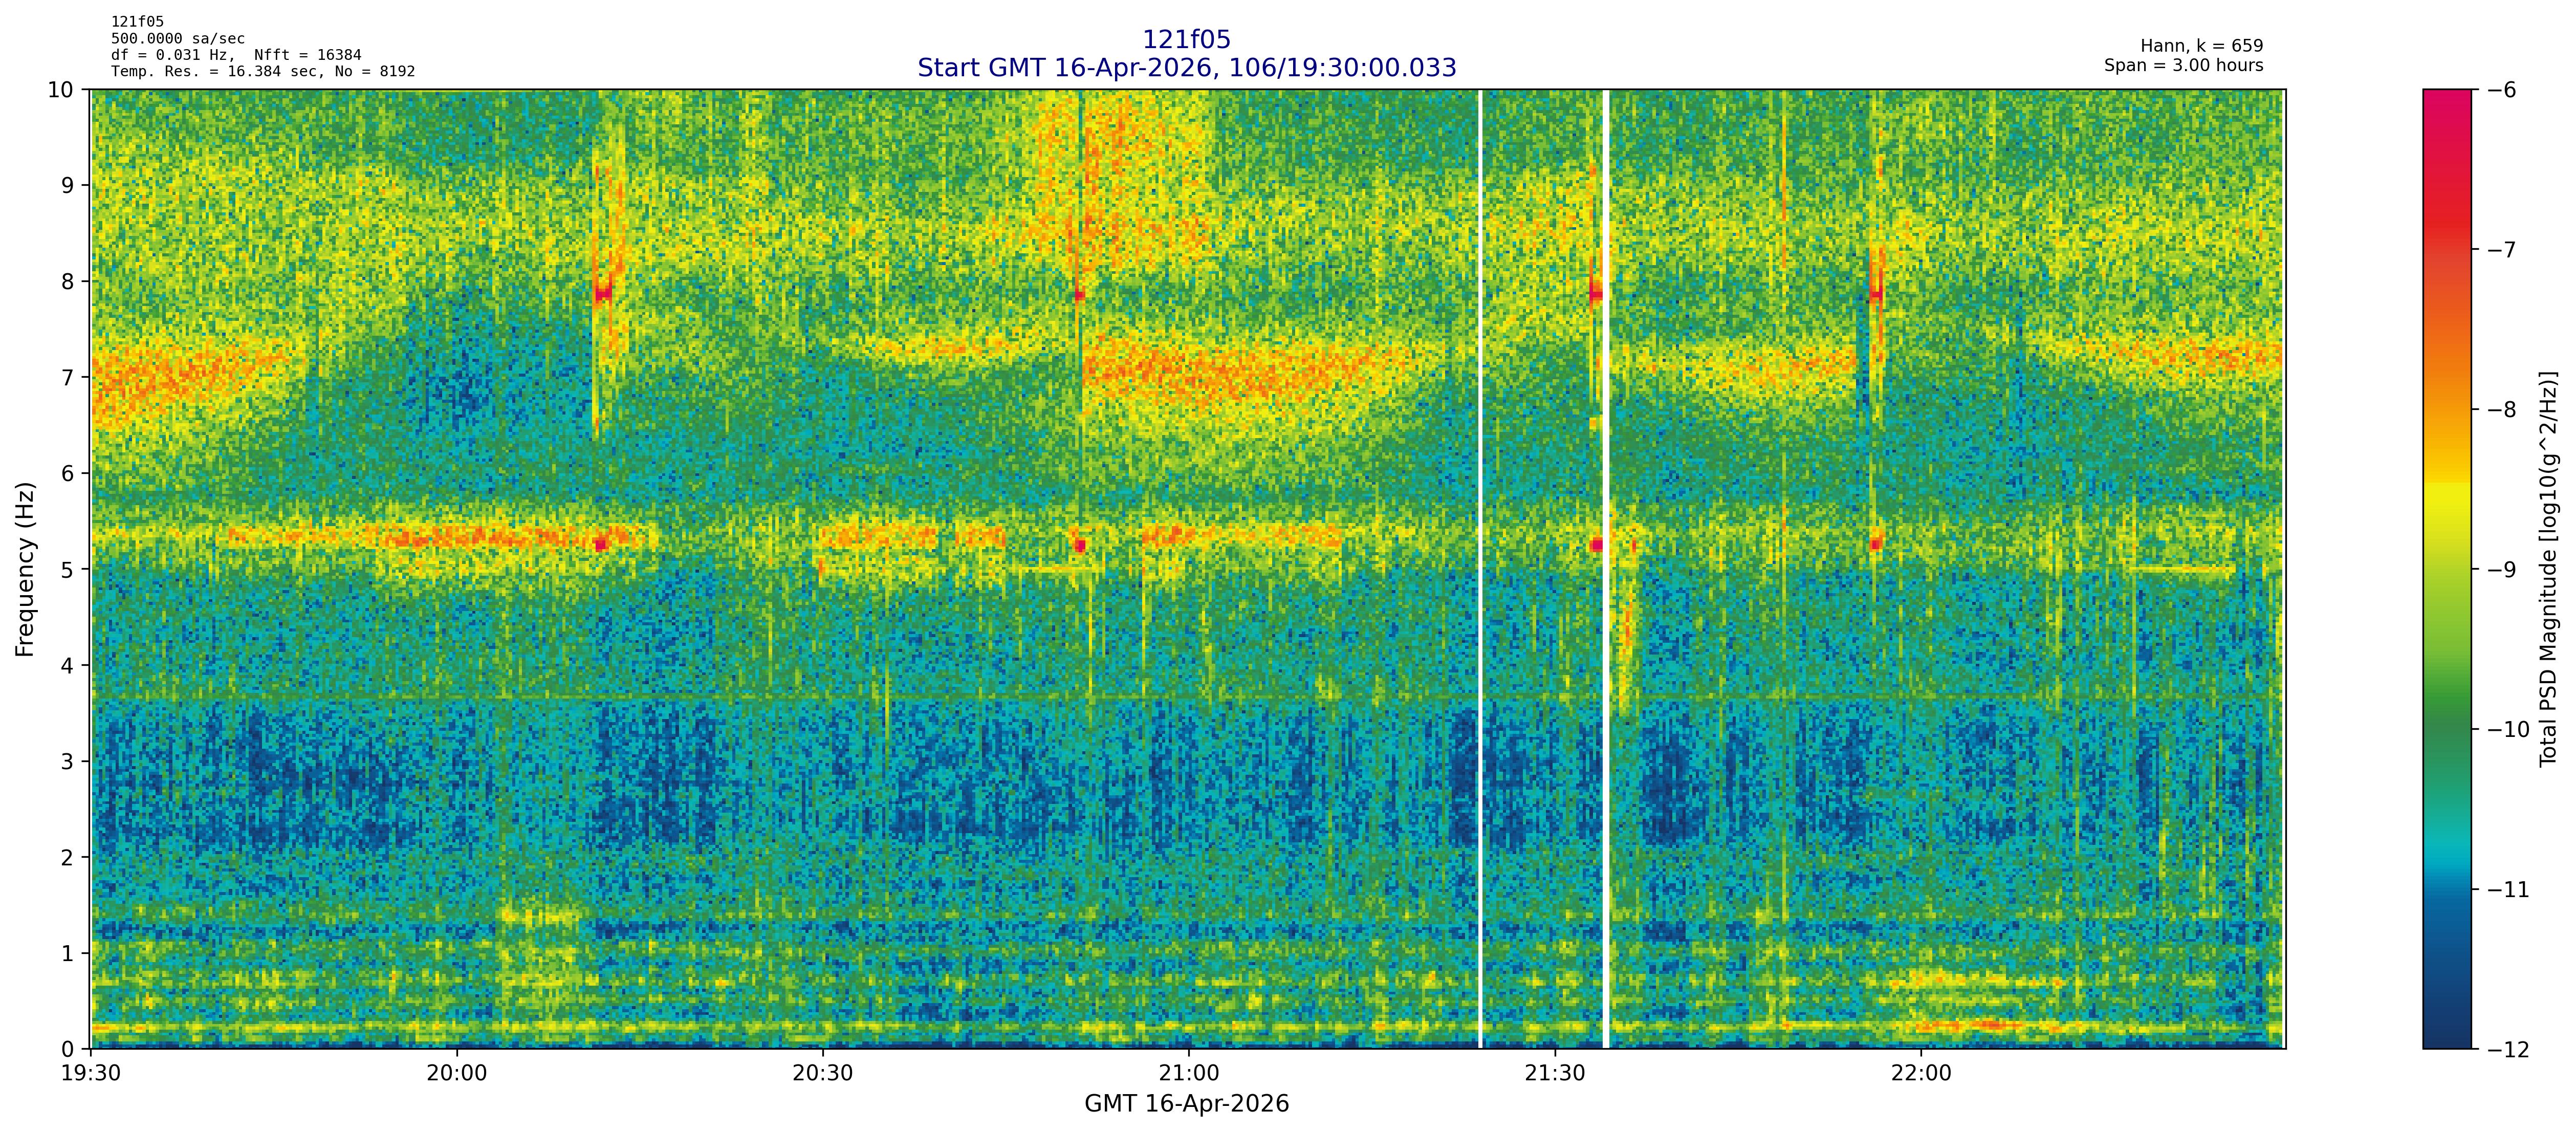This screenshot has width=2576, height=1132.
Task: Click the plot title 121f05
Action: tap(1186, 40)
